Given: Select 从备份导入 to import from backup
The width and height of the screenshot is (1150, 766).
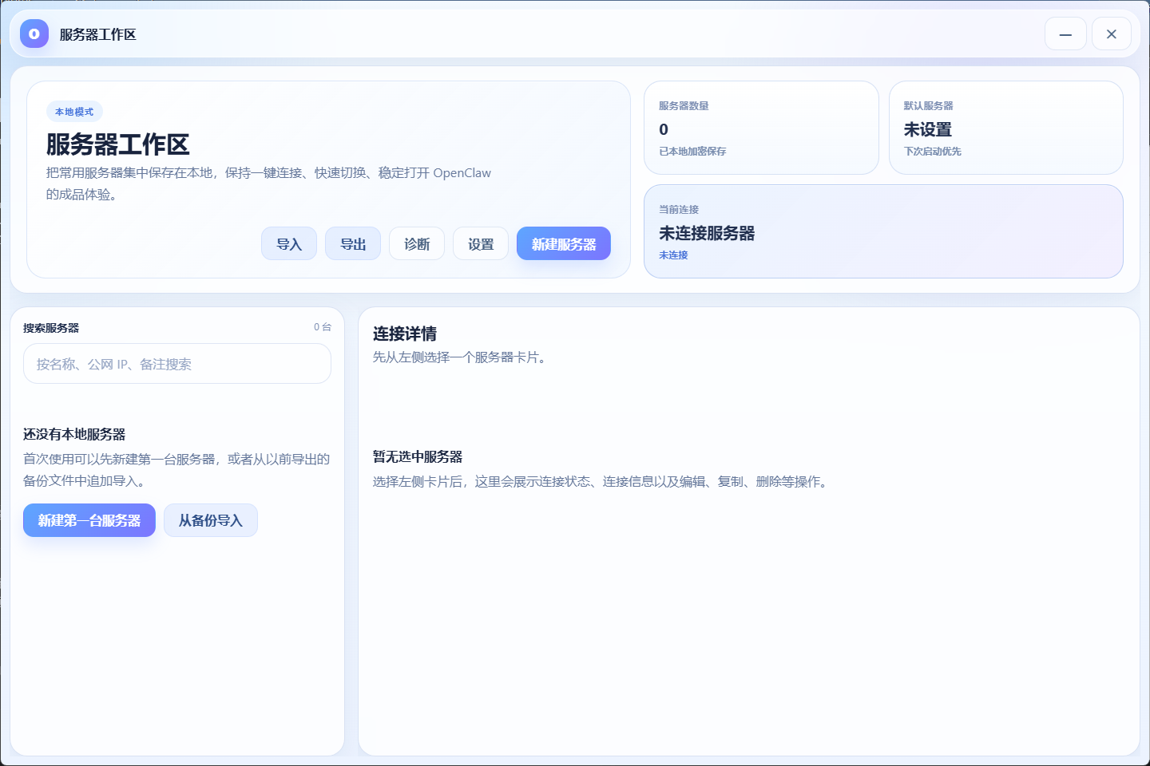Looking at the screenshot, I should pyautogui.click(x=210, y=519).
